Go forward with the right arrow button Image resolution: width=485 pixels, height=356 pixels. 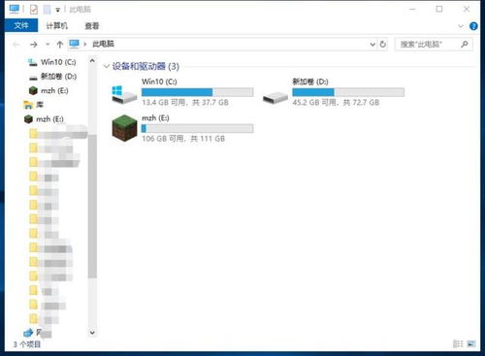click(34, 45)
